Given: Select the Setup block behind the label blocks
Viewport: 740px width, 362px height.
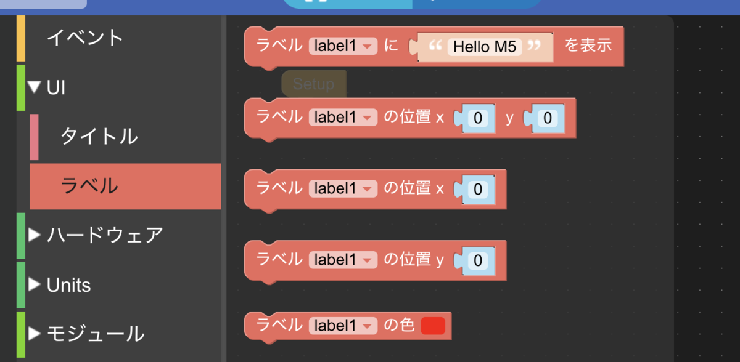Looking at the screenshot, I should [x=313, y=84].
